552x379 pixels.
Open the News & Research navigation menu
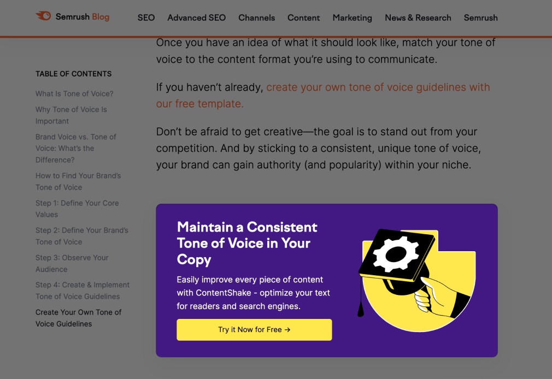point(418,17)
